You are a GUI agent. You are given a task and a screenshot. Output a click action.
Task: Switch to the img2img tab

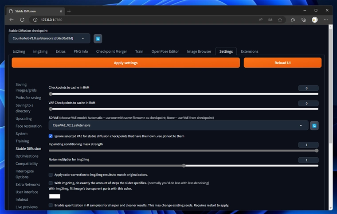[40, 51]
